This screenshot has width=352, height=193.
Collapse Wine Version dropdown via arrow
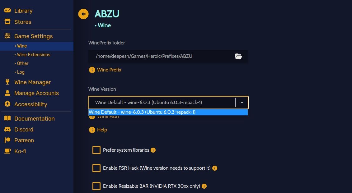pyautogui.click(x=242, y=103)
